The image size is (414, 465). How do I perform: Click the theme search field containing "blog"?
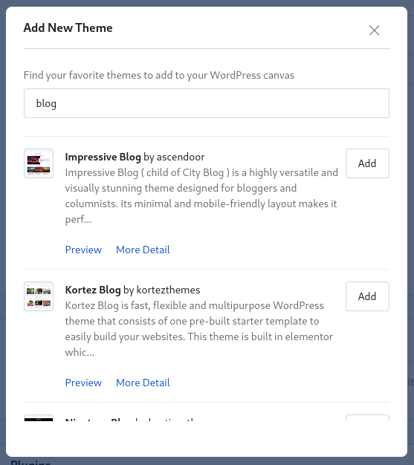(207, 103)
